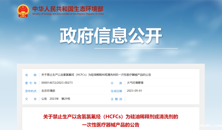The width and height of the screenshot is (222, 130).
Task: Select index number 000014672/2023-00273
Action: point(57,83)
